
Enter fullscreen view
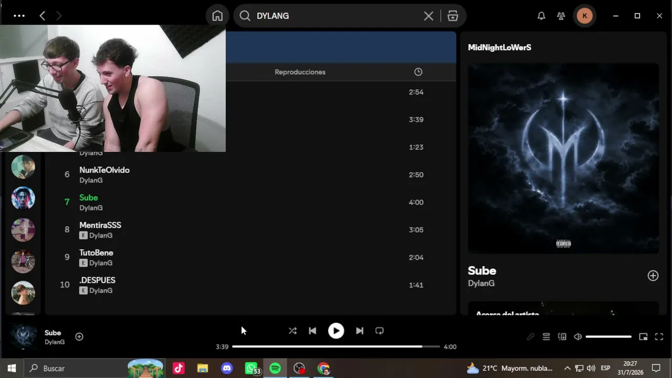659,337
